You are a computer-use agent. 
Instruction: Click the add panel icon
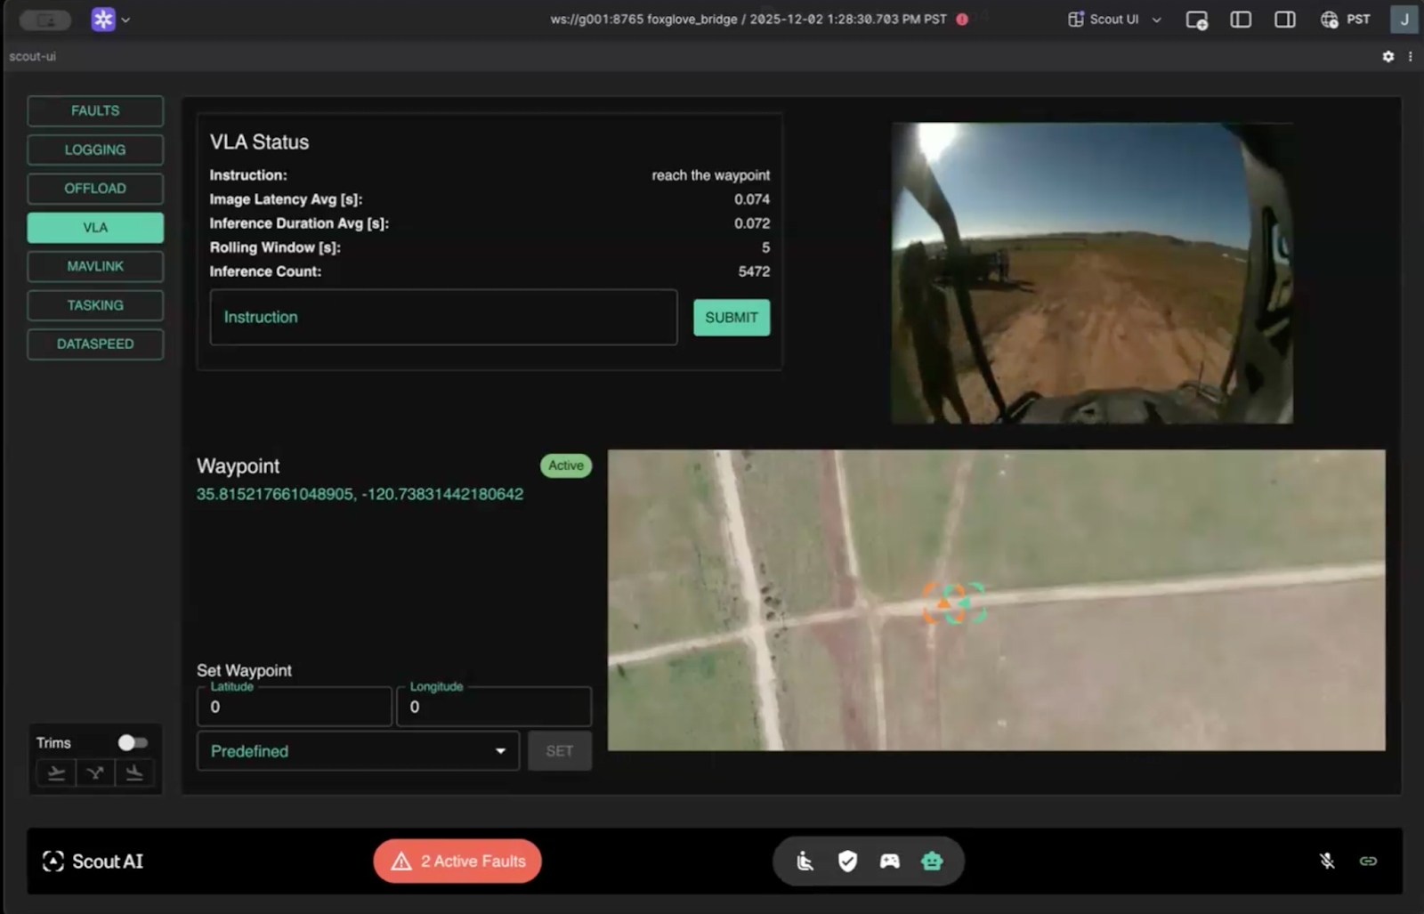tap(1196, 20)
